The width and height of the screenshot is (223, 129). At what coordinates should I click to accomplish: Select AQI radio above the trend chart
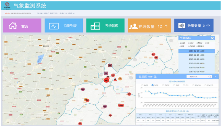click(x=142, y=85)
